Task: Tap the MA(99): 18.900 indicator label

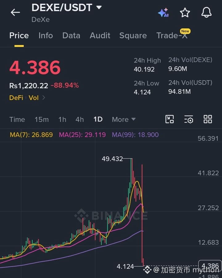Action: point(135,135)
